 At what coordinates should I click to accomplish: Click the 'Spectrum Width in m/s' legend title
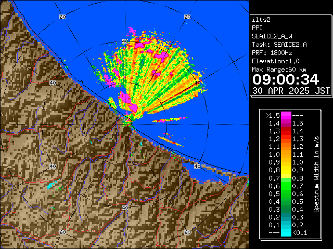tap(316, 174)
